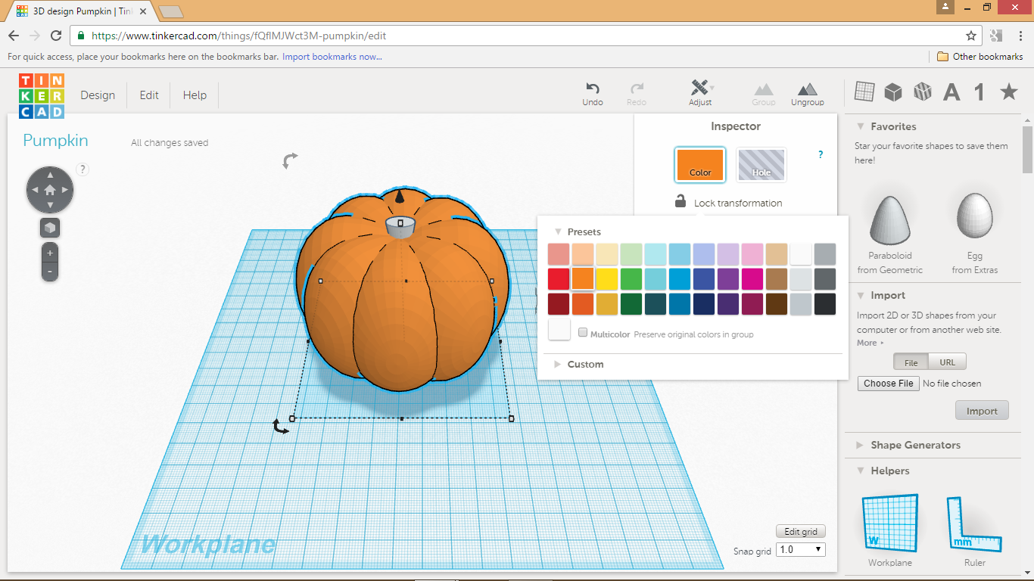The width and height of the screenshot is (1034, 581).
Task: Click the Undo arrow icon
Action: click(592, 88)
